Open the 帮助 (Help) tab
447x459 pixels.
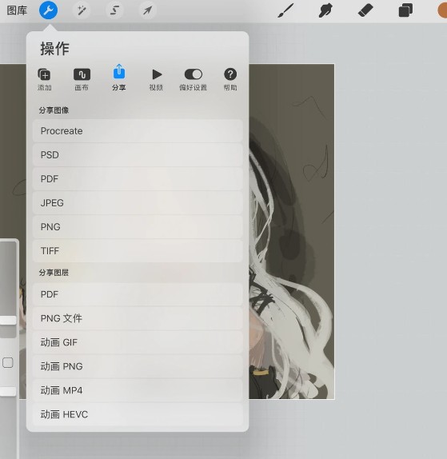tap(230, 79)
